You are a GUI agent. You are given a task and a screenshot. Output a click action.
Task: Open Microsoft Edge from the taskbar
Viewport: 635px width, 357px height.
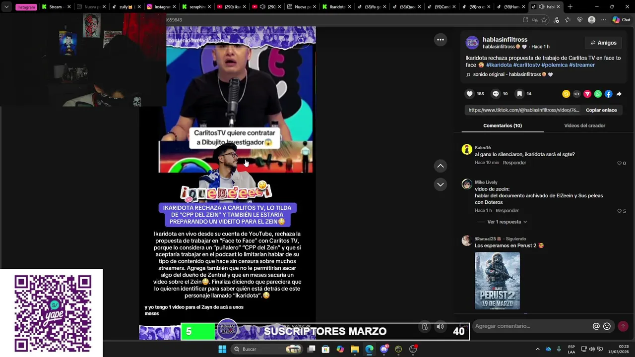pyautogui.click(x=369, y=349)
